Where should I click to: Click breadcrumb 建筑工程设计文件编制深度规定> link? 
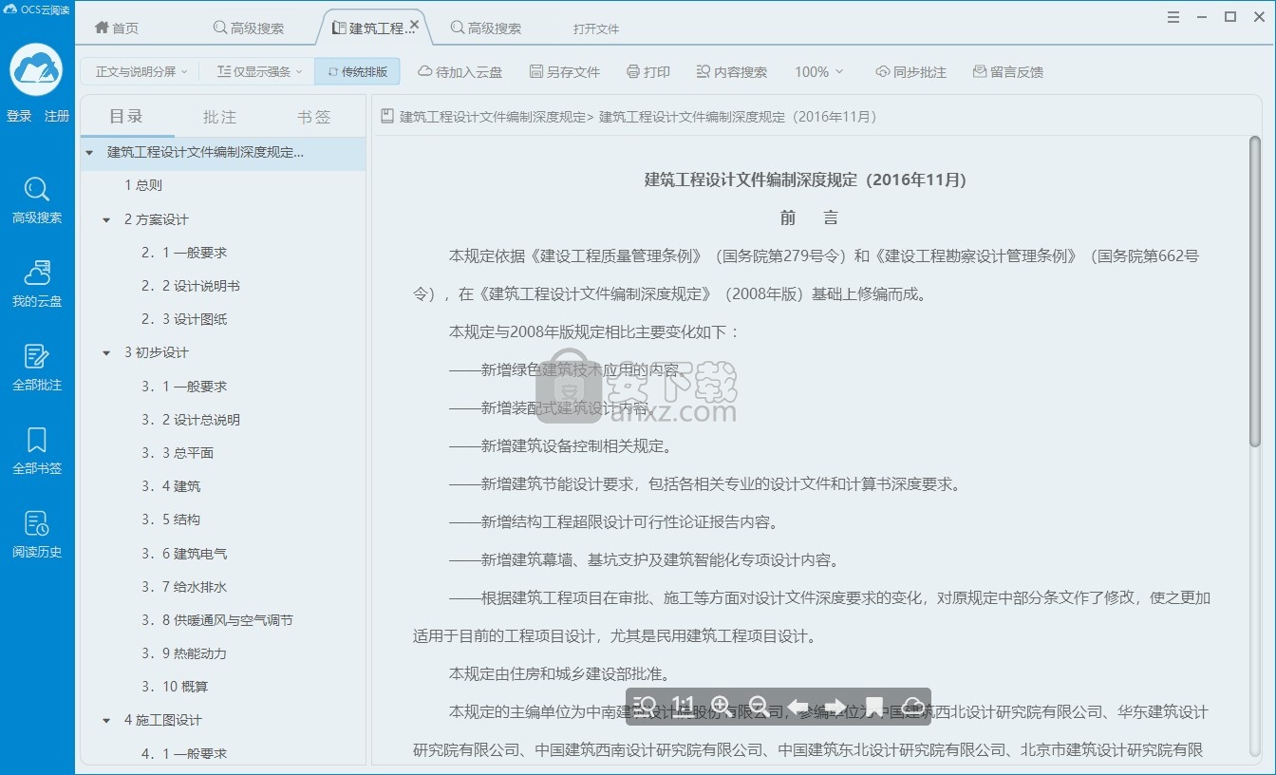497,117
